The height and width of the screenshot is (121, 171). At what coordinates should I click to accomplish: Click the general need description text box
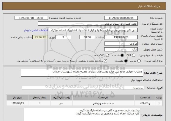pyautogui.click(x=82, y=73)
